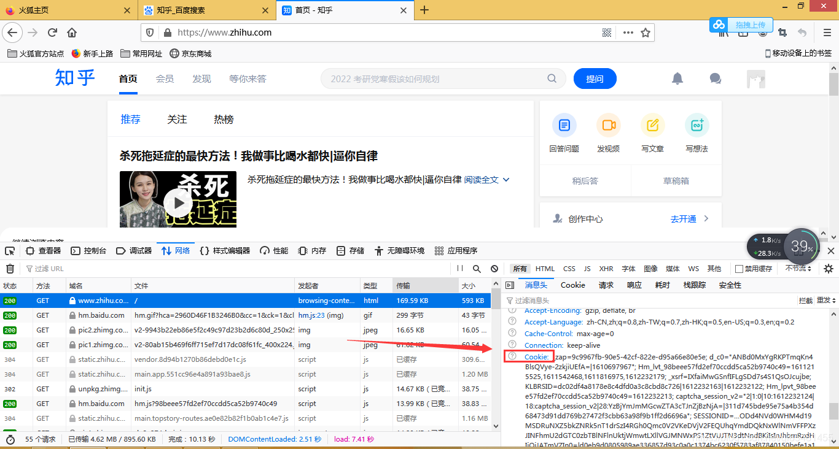Click the 京东商城 bookmark
The width and height of the screenshot is (839, 449).
(190, 53)
